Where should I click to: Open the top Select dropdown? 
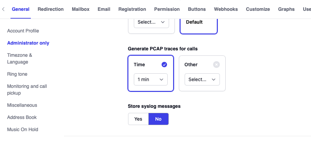(151, 22)
